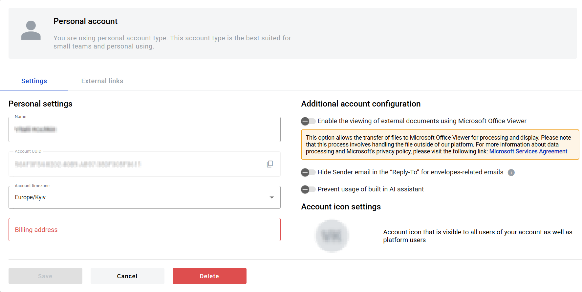Click the info icon beside Hide Sender email
Image resolution: width=582 pixels, height=292 pixels.
click(511, 172)
